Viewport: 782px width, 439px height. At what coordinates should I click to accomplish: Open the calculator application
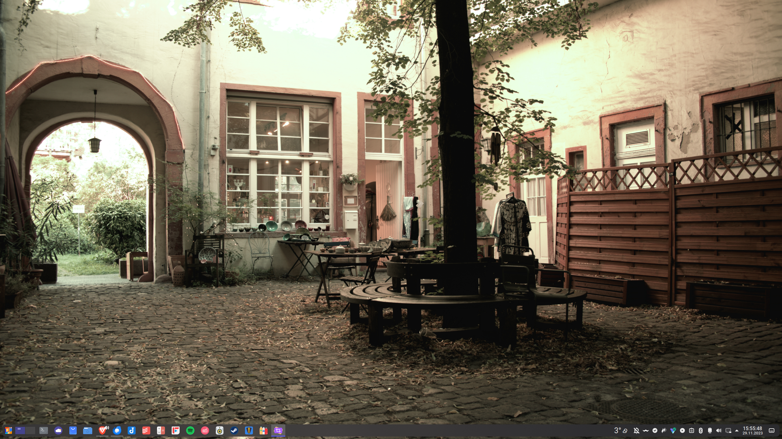point(160,431)
